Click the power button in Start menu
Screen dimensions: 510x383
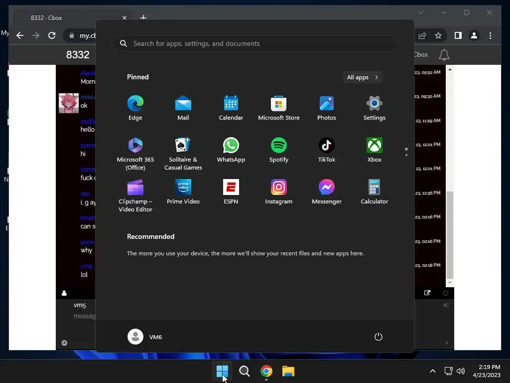pyautogui.click(x=379, y=337)
